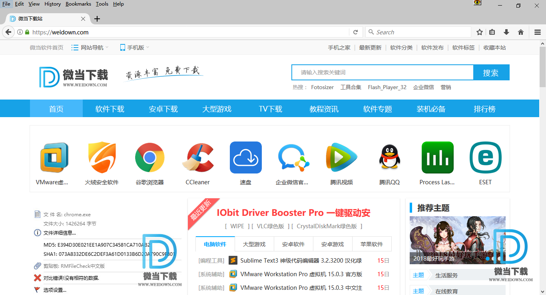Viewport: 546px width, 295px height.
Task: Open the hamburger menu icon
Action: [538, 32]
